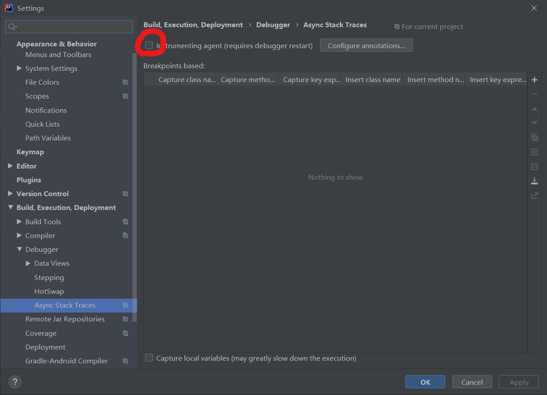This screenshot has height=395, width=547.
Task: Apply the current settings changes
Action: (518, 382)
